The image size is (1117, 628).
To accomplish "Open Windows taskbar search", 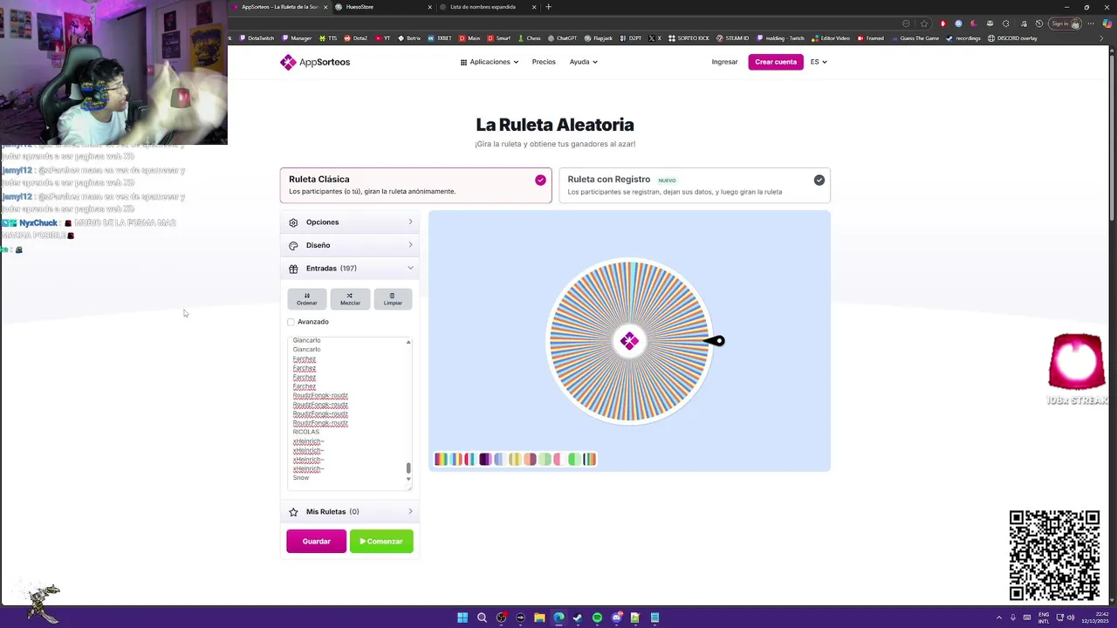I will click(482, 618).
